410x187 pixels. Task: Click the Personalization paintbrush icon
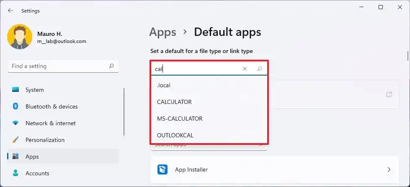[15, 140]
